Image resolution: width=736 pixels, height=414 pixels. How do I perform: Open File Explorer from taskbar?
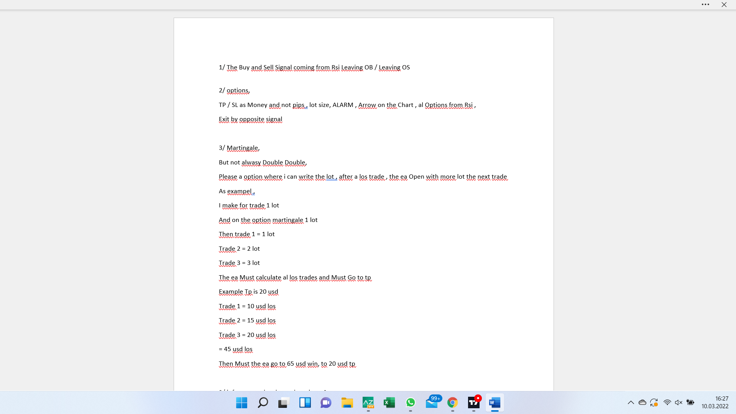pyautogui.click(x=347, y=402)
